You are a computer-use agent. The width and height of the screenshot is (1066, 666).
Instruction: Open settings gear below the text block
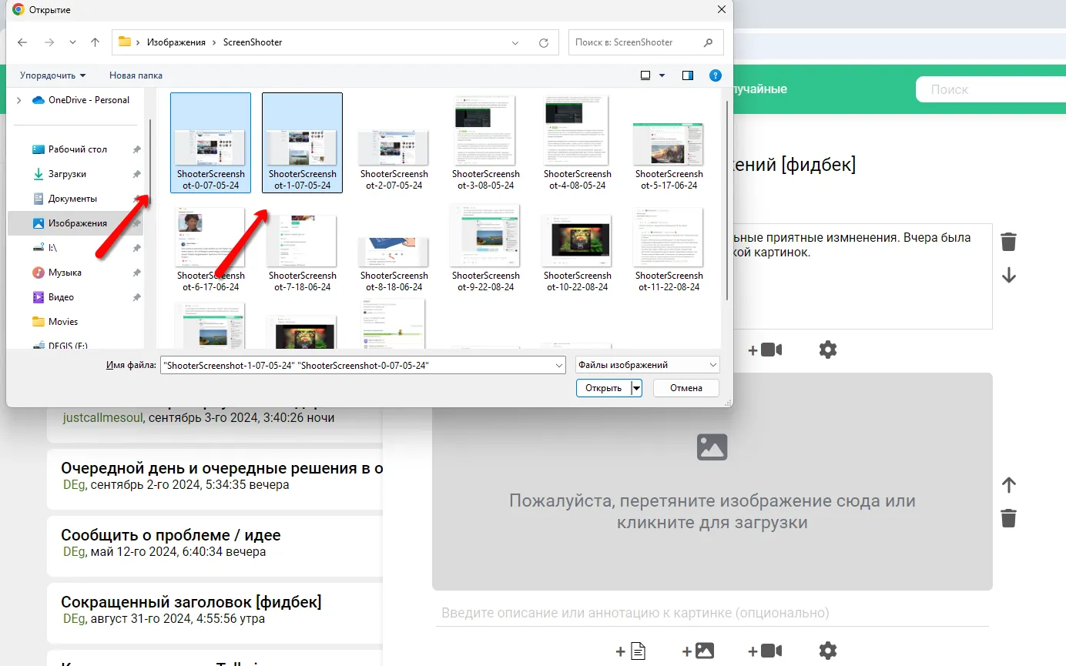828,350
